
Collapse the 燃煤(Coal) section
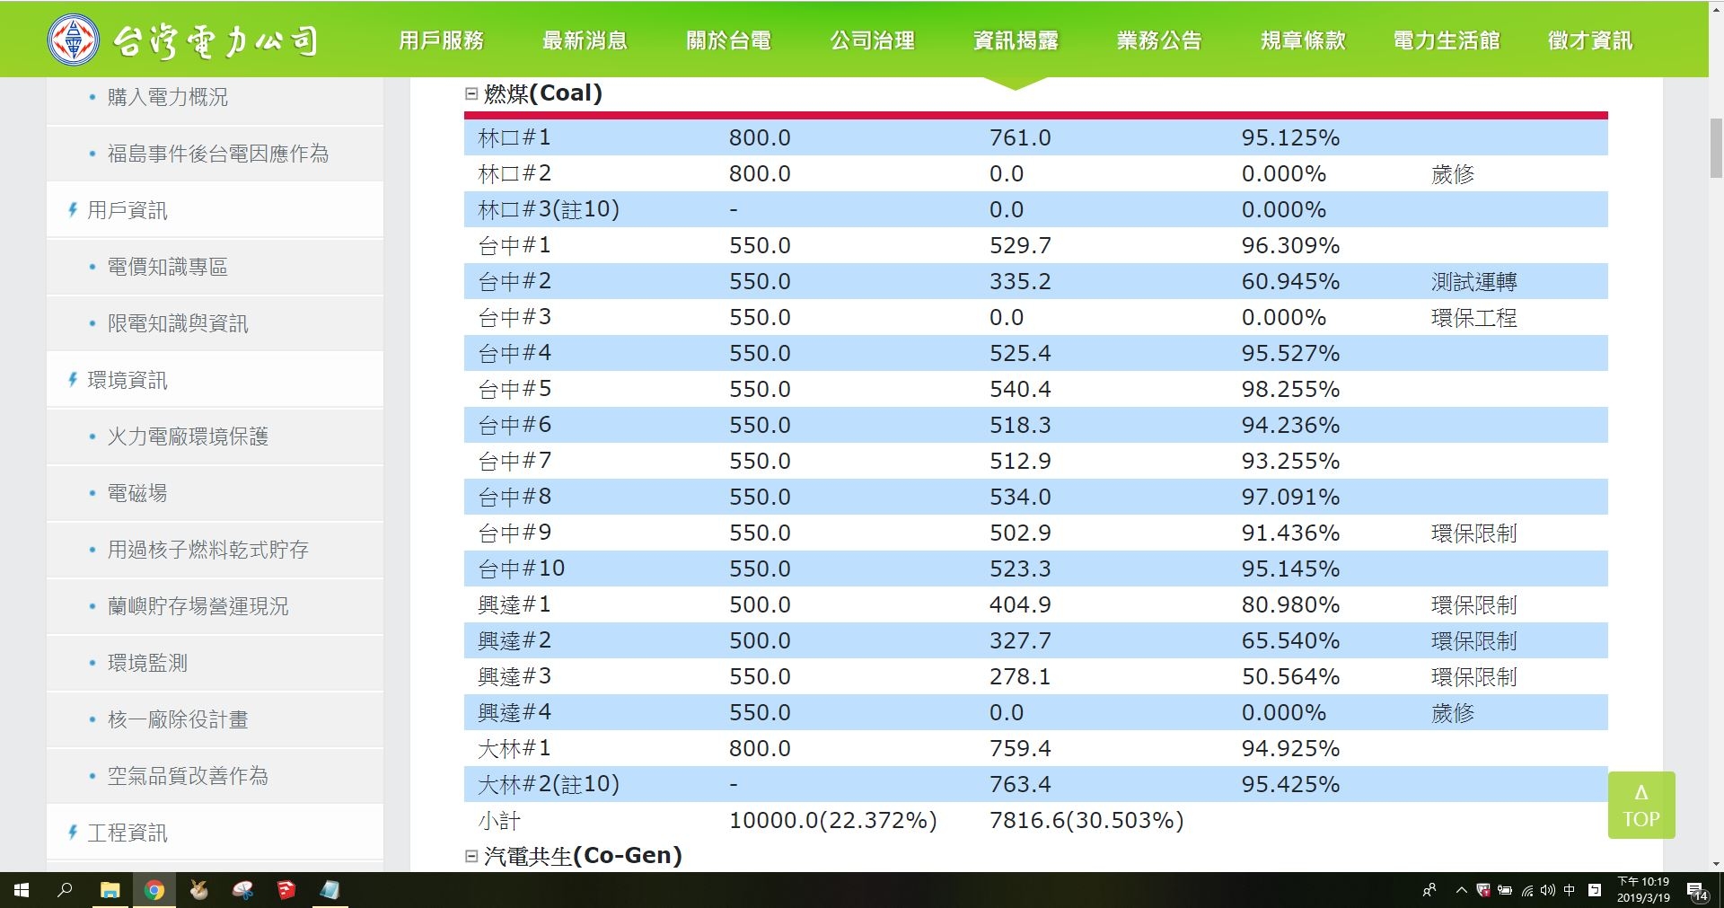pos(471,93)
